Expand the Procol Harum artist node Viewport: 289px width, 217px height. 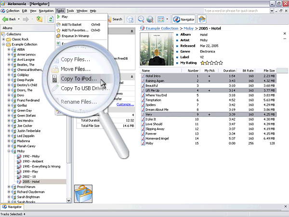[9, 187]
